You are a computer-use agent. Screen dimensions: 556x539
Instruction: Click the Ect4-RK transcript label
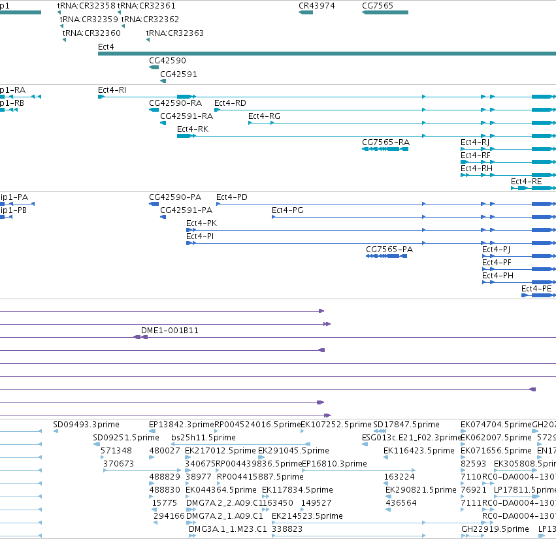pyautogui.click(x=193, y=129)
